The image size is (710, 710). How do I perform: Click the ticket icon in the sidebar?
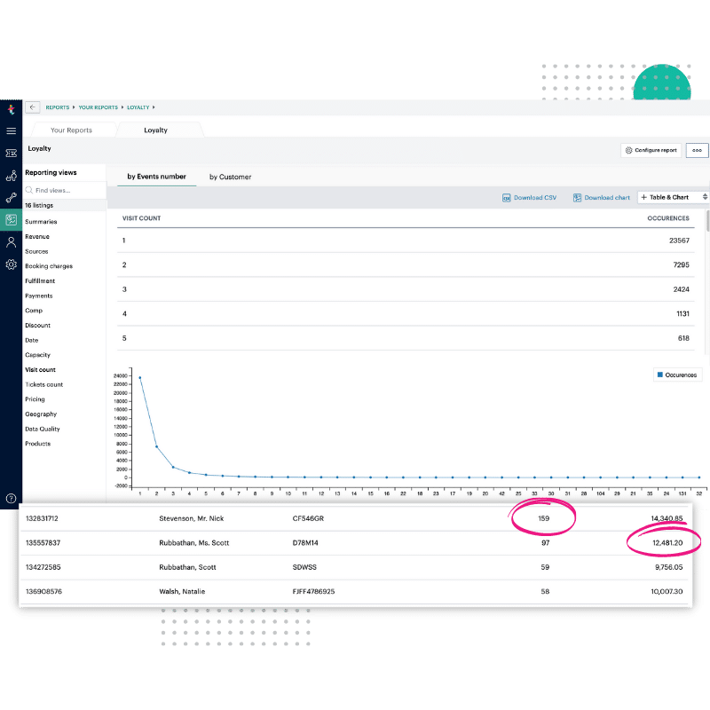[11, 154]
